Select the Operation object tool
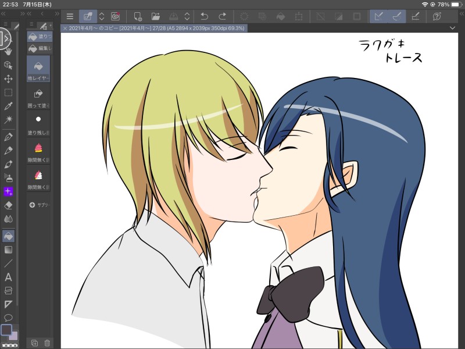The image size is (465, 349). pos(8,65)
